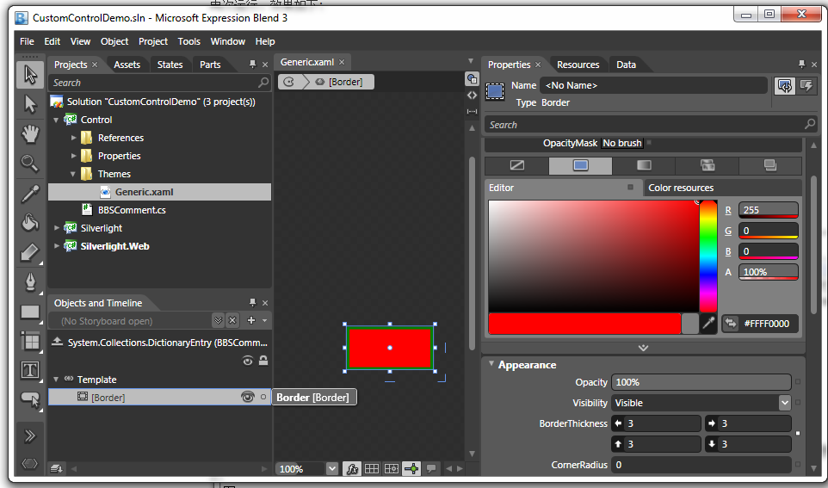This screenshot has width=828, height=488.
Task: Switch to the Events lightning icon
Action: (x=806, y=86)
